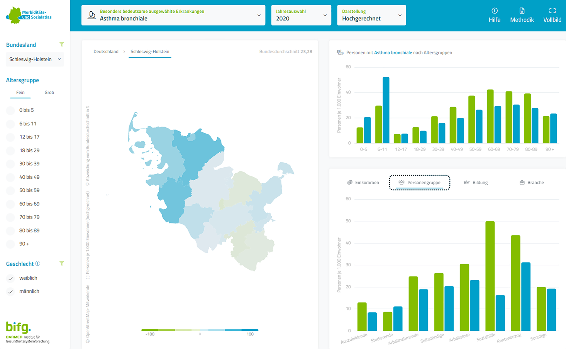This screenshot has width=566, height=349.
Task: Toggle the weiblich checkbox
Action: tap(11, 278)
